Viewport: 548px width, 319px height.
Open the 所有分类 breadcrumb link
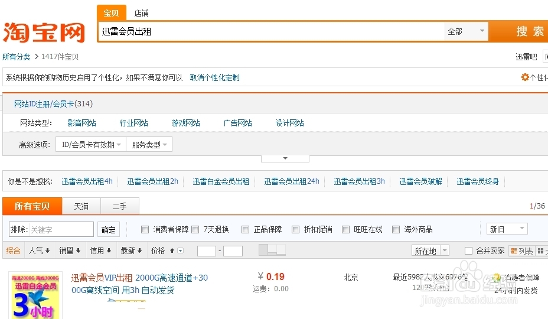[17, 57]
